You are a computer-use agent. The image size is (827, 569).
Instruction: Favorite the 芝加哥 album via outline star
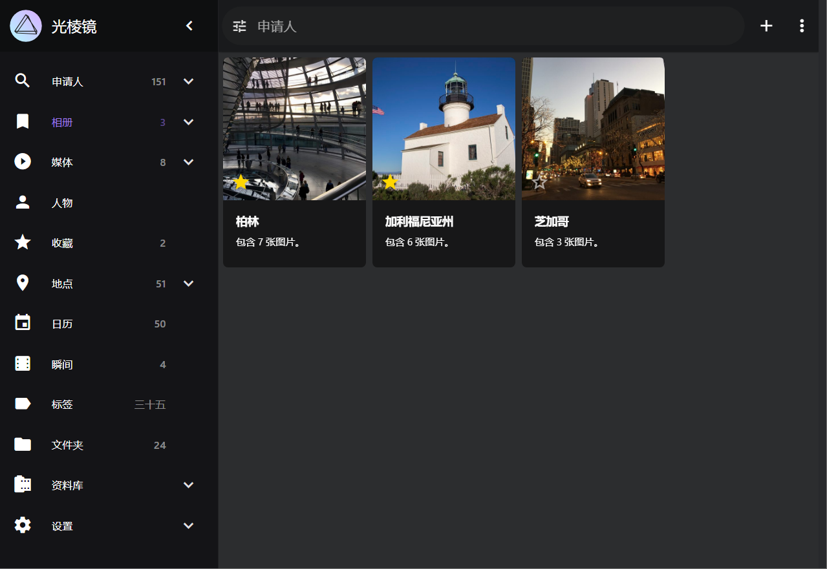539,182
